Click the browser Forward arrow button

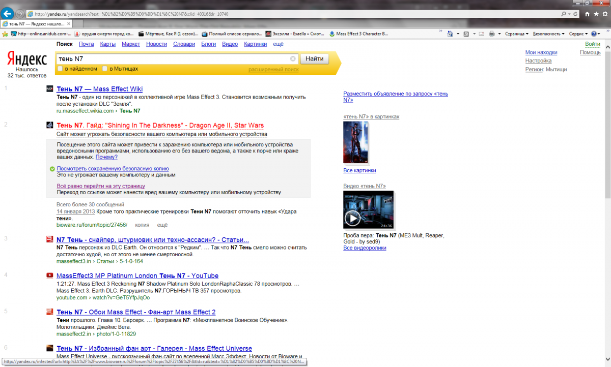[19, 14]
